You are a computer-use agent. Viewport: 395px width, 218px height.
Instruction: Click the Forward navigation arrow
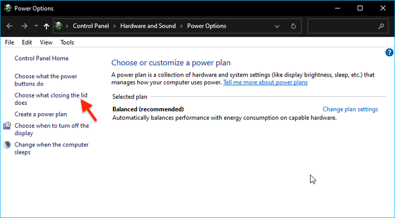pyautogui.click(x=24, y=26)
